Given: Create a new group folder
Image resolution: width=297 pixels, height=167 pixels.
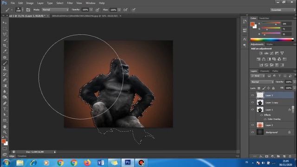Looking at the screenshot, I should coord(278,156).
